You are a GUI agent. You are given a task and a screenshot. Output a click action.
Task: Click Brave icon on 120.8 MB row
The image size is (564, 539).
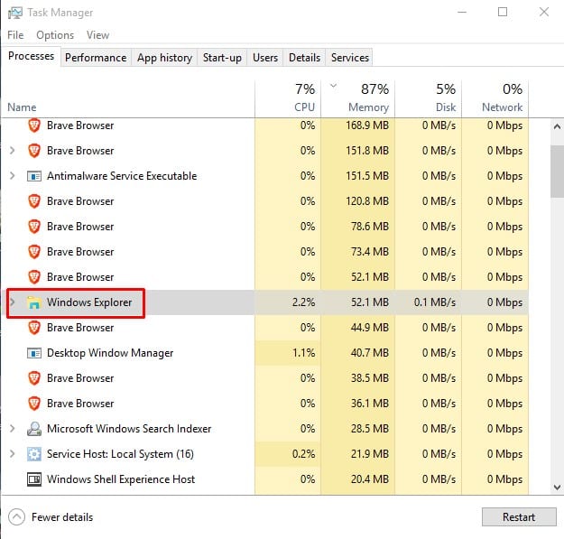[x=34, y=201]
